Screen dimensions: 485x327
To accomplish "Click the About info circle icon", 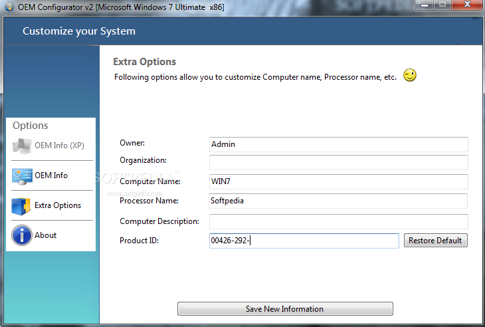I will tap(22, 235).
